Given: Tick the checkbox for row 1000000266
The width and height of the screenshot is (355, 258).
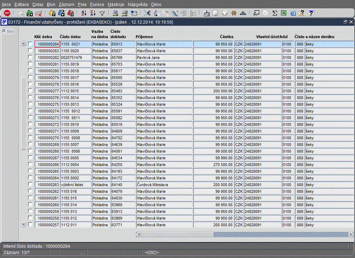Looking at the screenshot, I should click(30, 164).
